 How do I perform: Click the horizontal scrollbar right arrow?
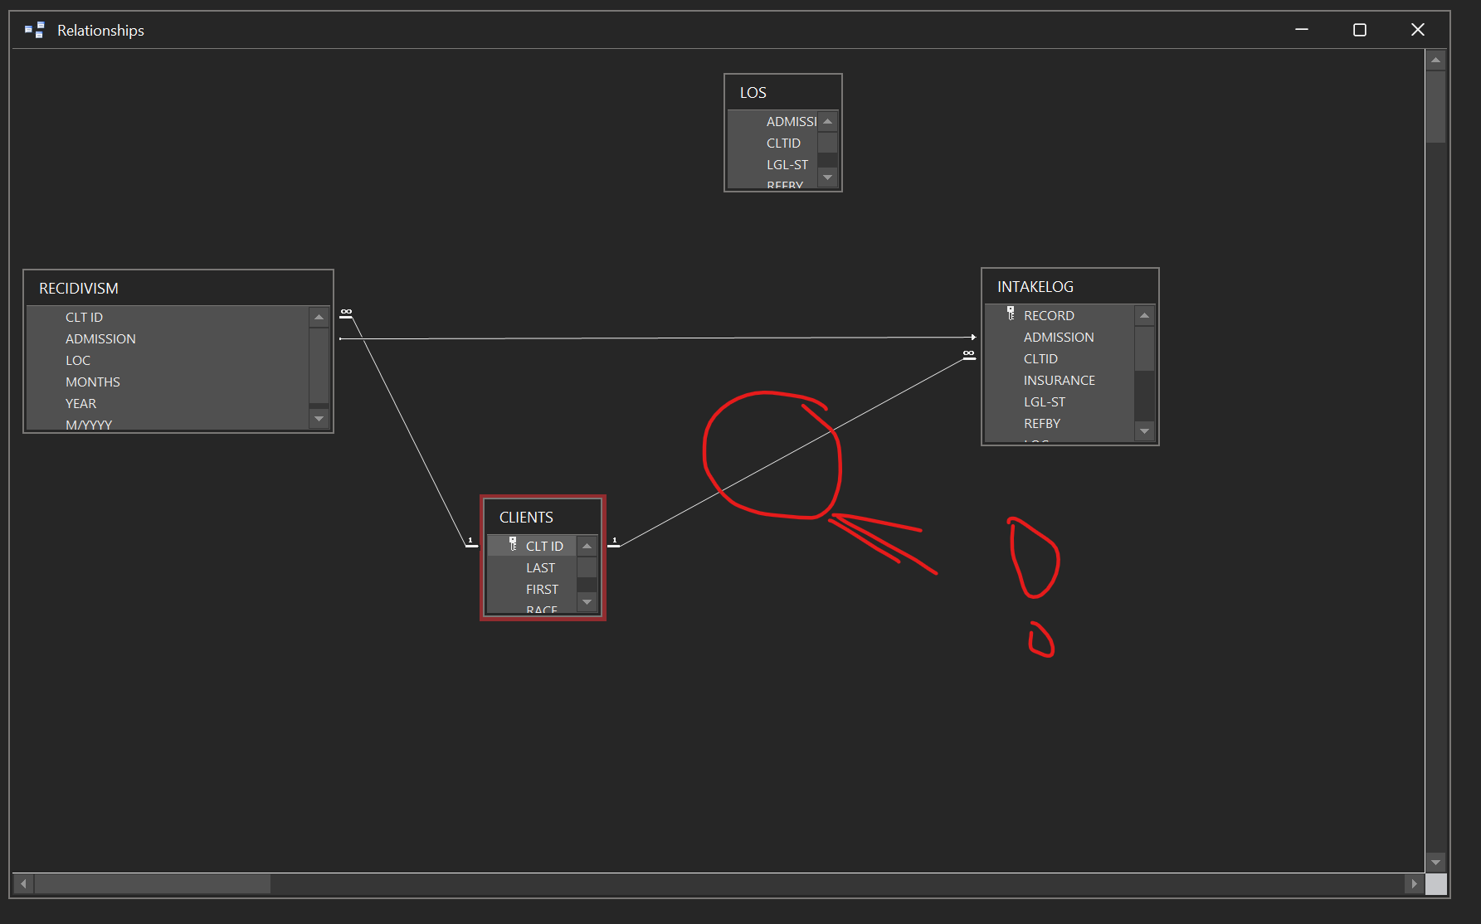pyautogui.click(x=1414, y=884)
